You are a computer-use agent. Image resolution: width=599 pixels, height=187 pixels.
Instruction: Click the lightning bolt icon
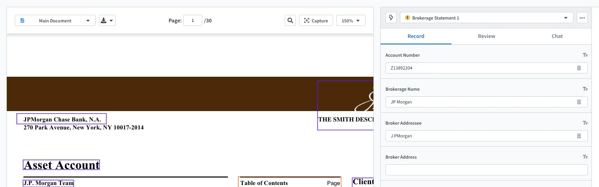391,18
